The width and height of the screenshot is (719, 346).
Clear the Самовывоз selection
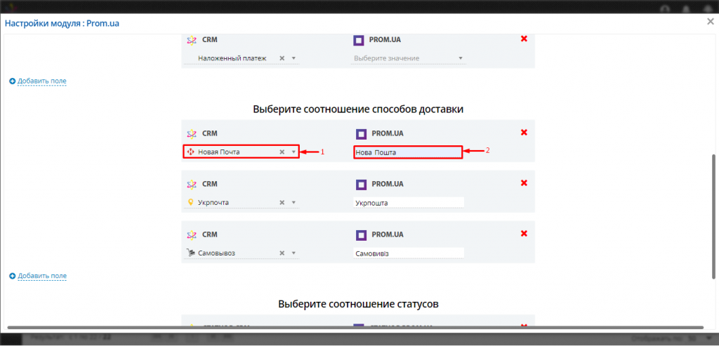282,253
